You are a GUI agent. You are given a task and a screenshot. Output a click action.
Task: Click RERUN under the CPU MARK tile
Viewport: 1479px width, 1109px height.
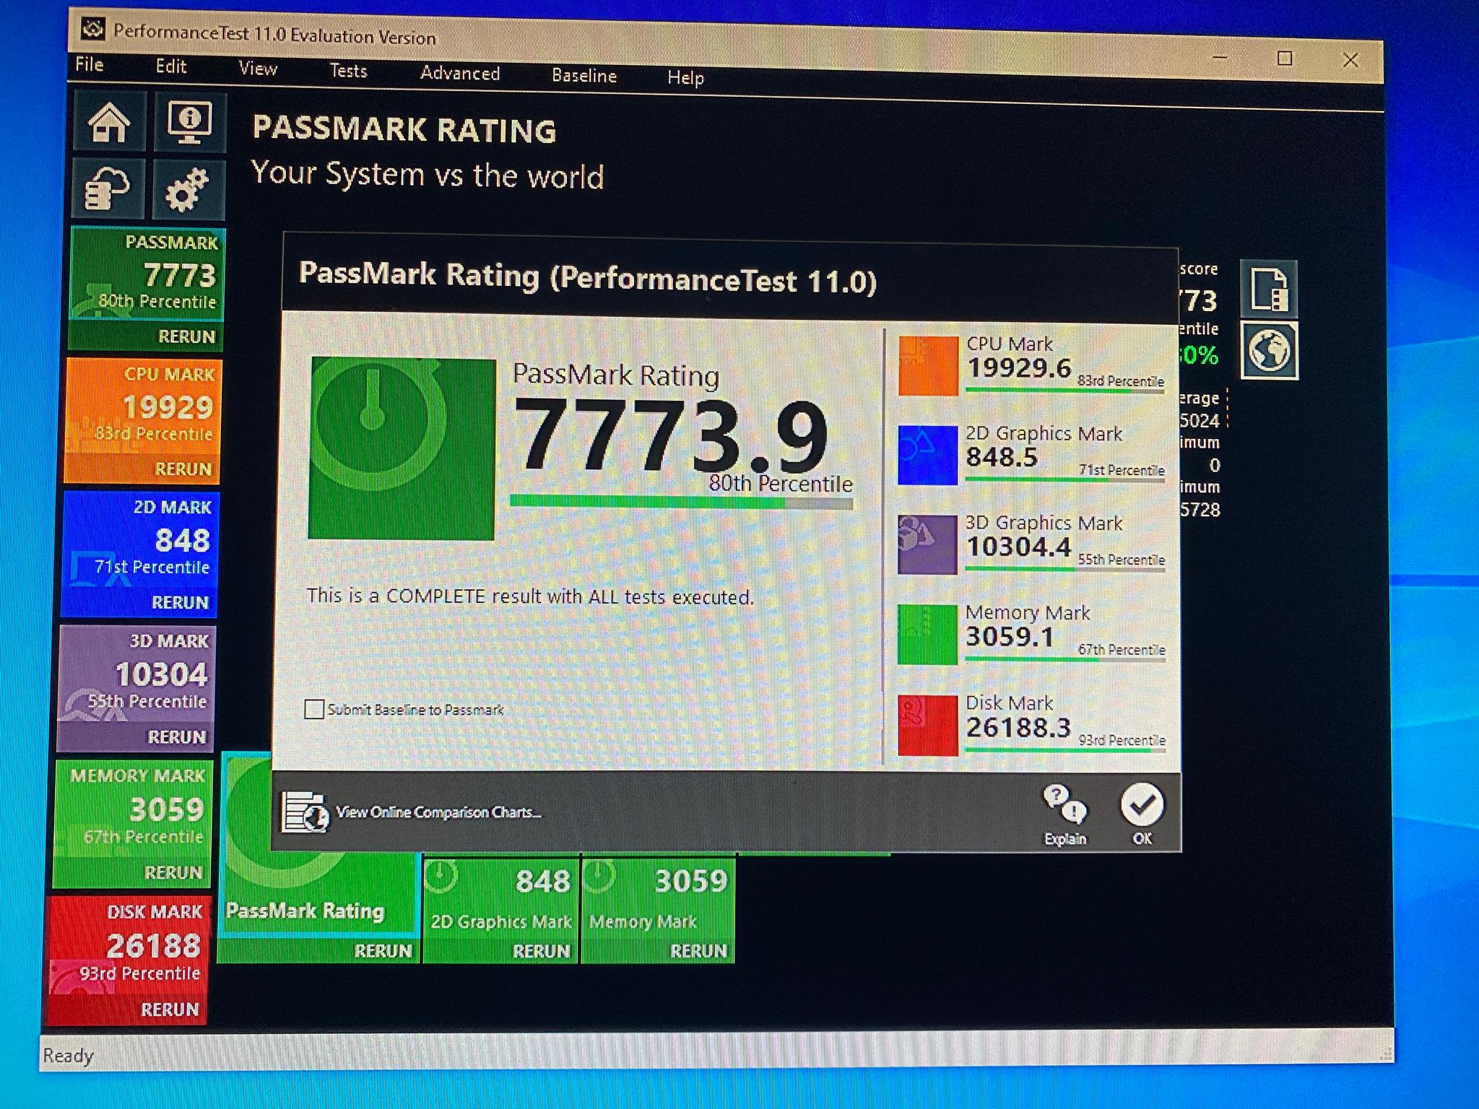[x=183, y=469]
